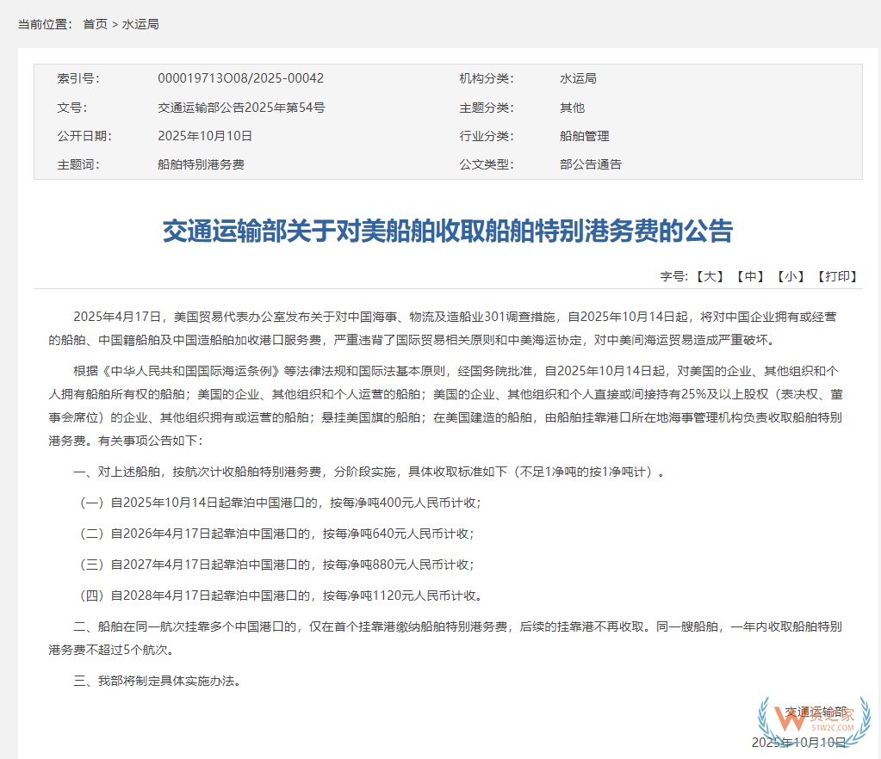Set font size to 中 (medium)
Image resolution: width=881 pixels, height=759 pixels.
[750, 276]
